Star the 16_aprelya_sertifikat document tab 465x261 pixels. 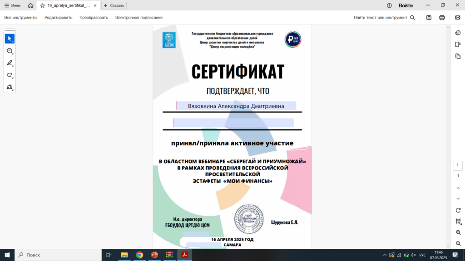point(43,5)
